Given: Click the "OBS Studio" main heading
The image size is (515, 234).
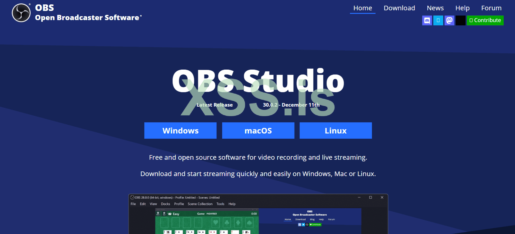Looking at the screenshot, I should 258,81.
